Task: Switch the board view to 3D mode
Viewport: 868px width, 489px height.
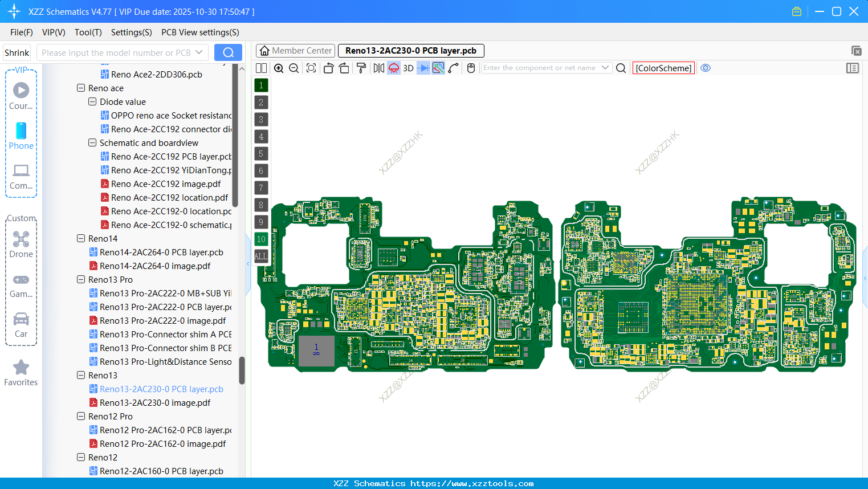Action: point(408,68)
